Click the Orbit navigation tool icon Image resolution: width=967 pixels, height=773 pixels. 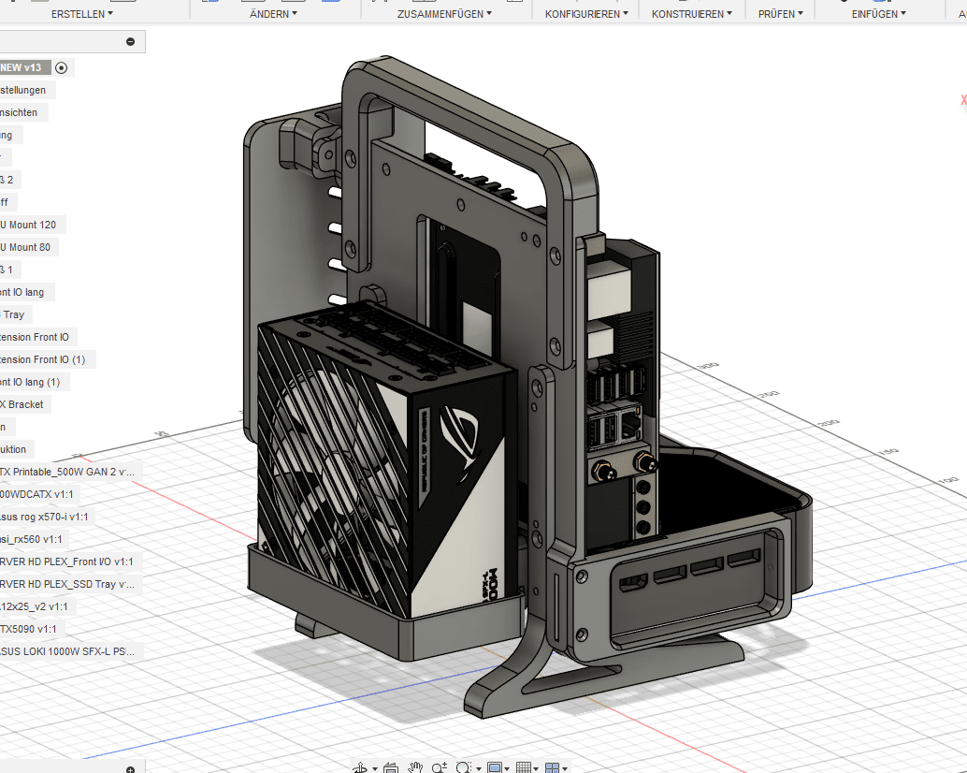click(x=361, y=768)
